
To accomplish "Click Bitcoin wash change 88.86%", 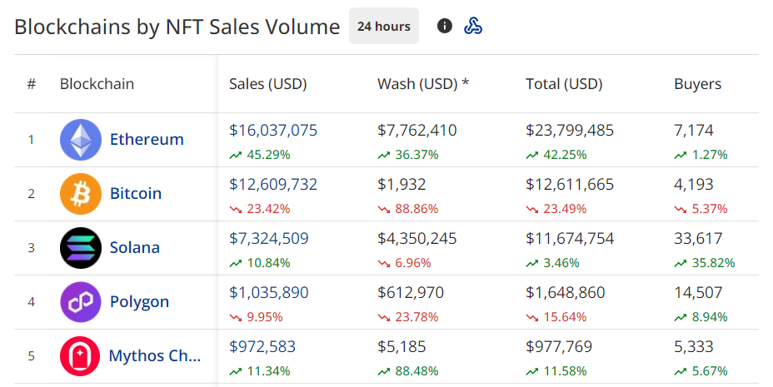I will (408, 209).
